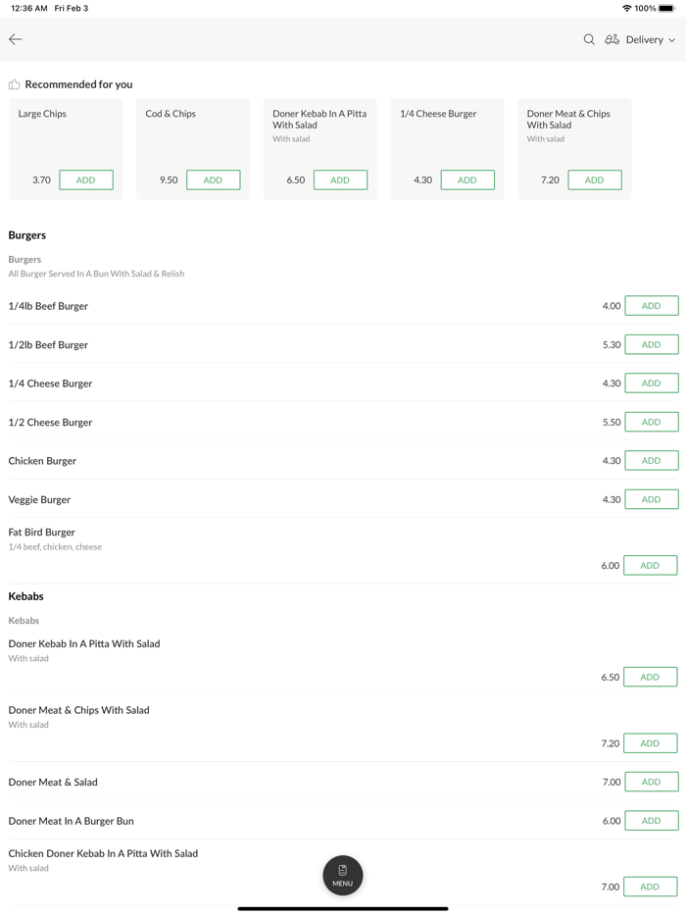This screenshot has height=916, width=686.
Task: Add the Veggie Burger
Action: pyautogui.click(x=651, y=499)
